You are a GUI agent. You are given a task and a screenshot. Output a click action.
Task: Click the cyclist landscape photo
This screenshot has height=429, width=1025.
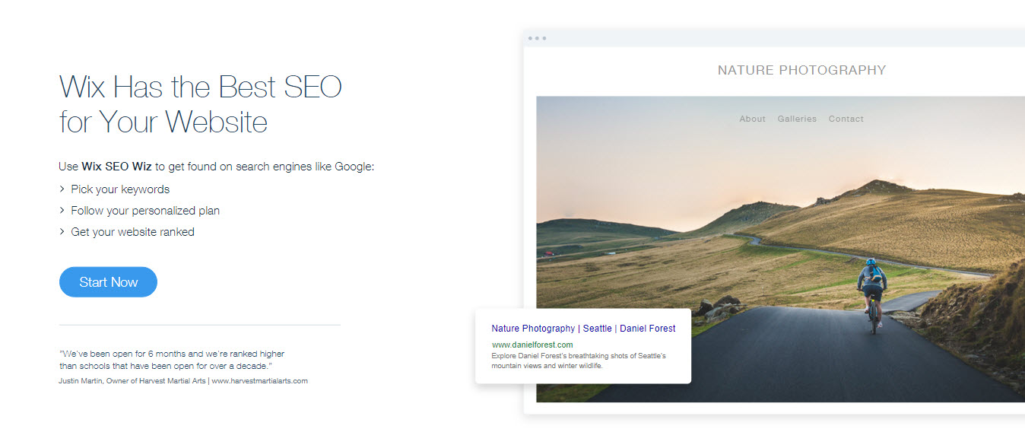pyautogui.click(x=780, y=249)
